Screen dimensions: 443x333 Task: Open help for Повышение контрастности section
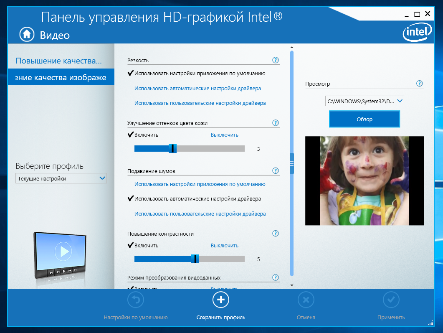point(276,234)
